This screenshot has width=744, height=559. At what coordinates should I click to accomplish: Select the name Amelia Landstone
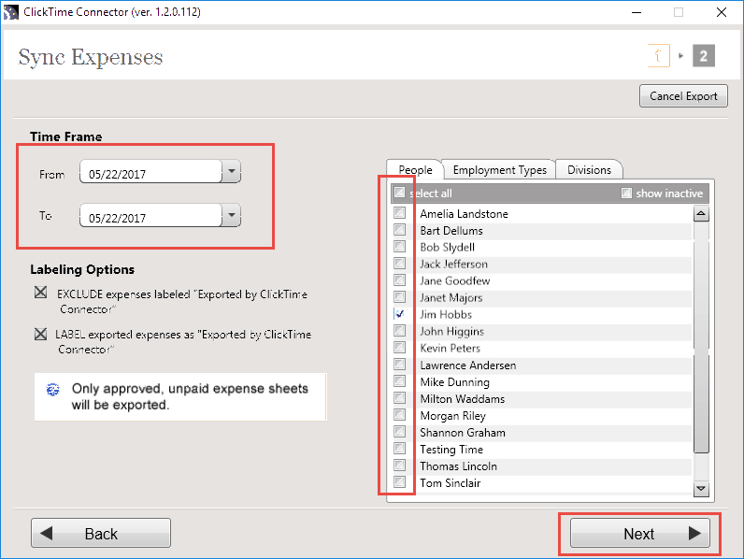464,214
